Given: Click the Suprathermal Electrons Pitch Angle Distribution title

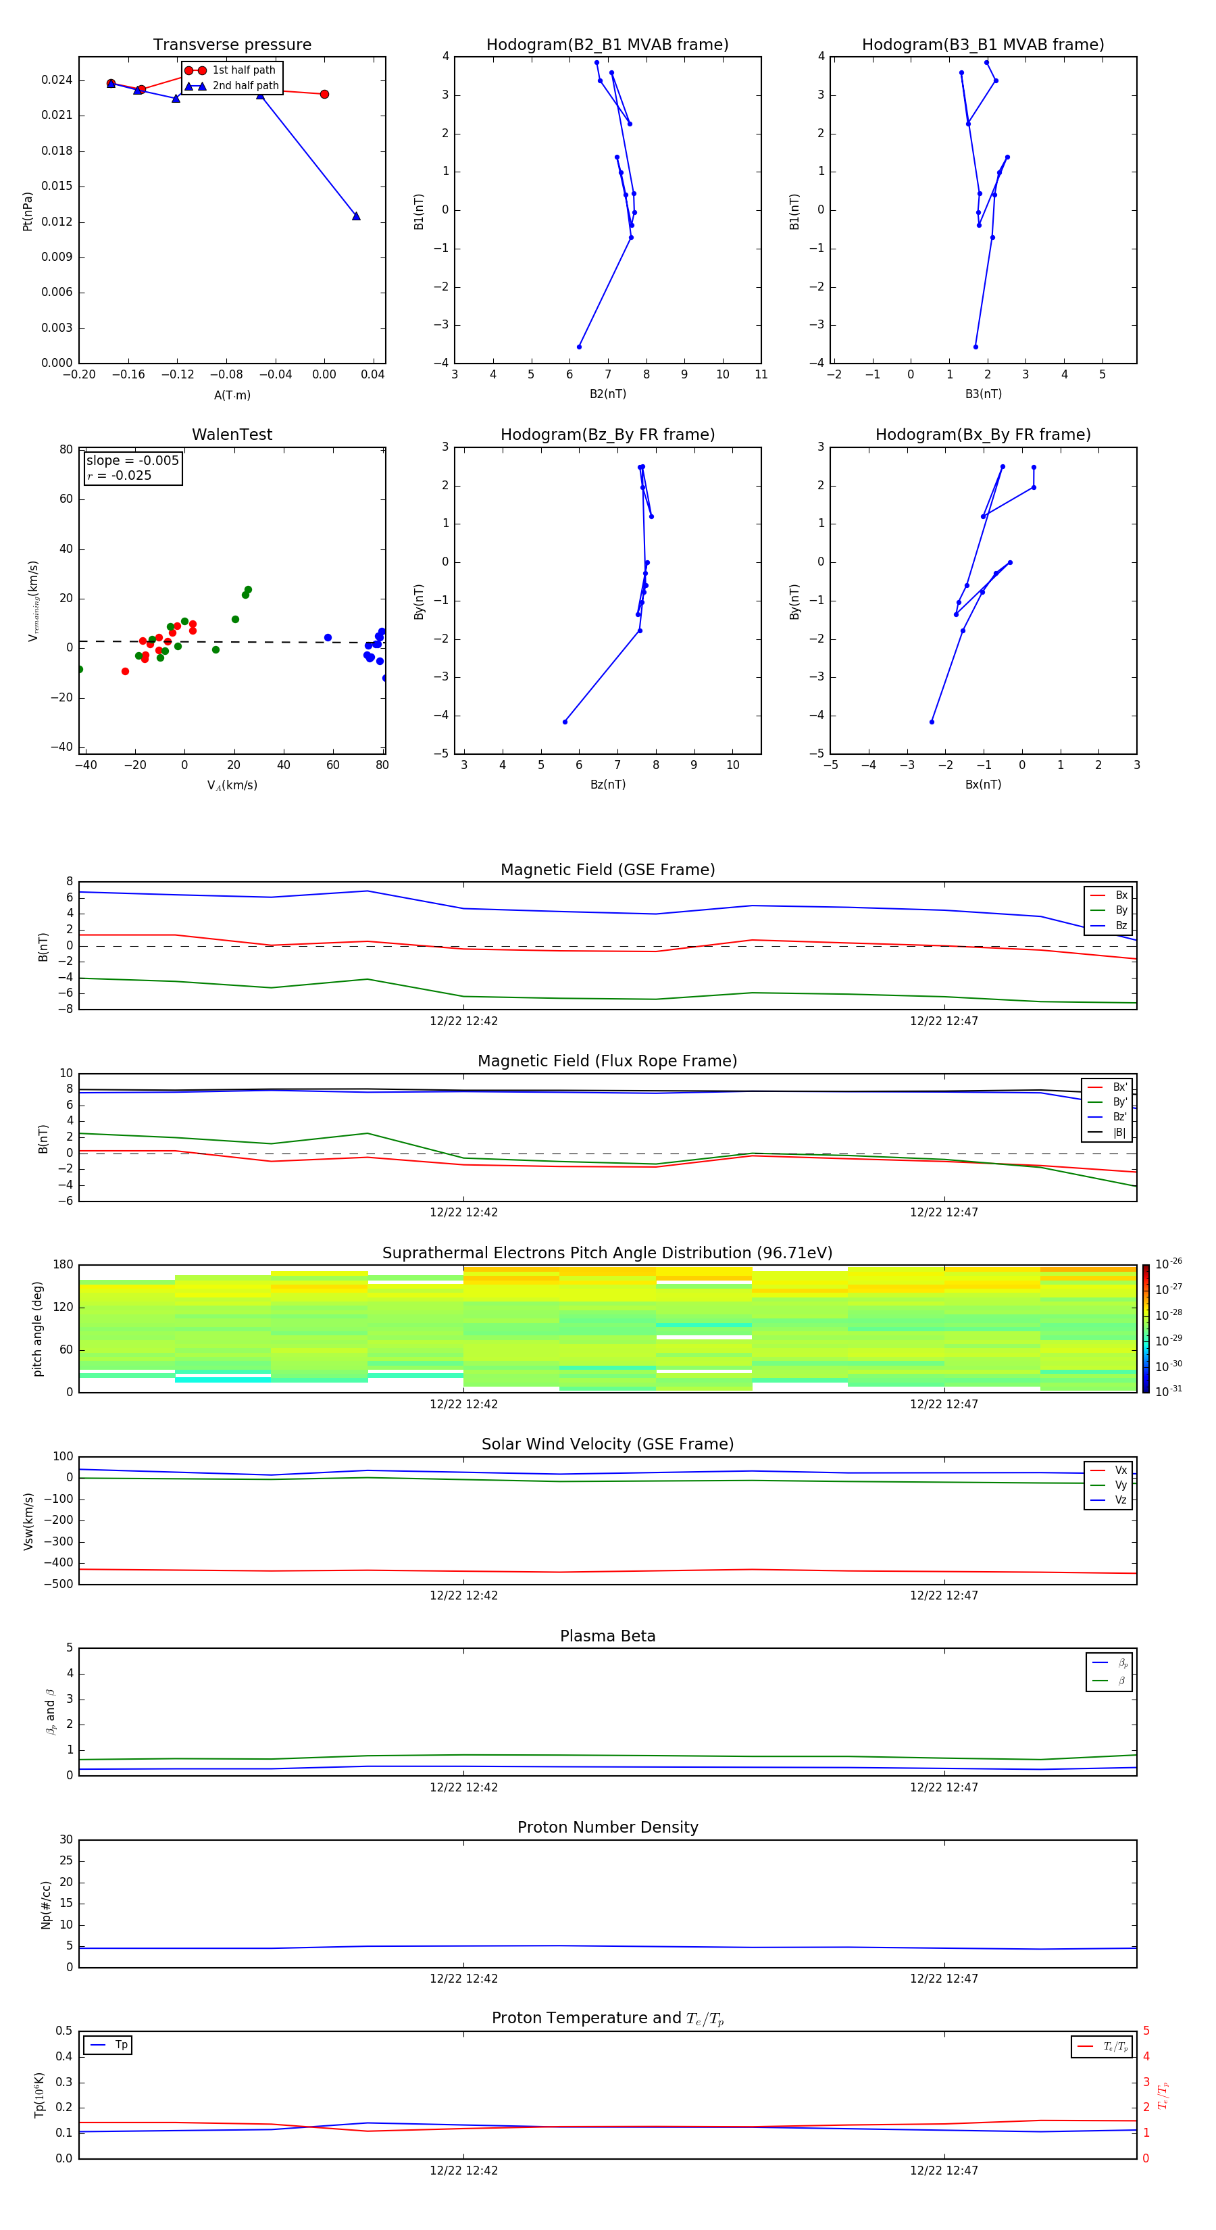Looking at the screenshot, I should click(x=607, y=1254).
